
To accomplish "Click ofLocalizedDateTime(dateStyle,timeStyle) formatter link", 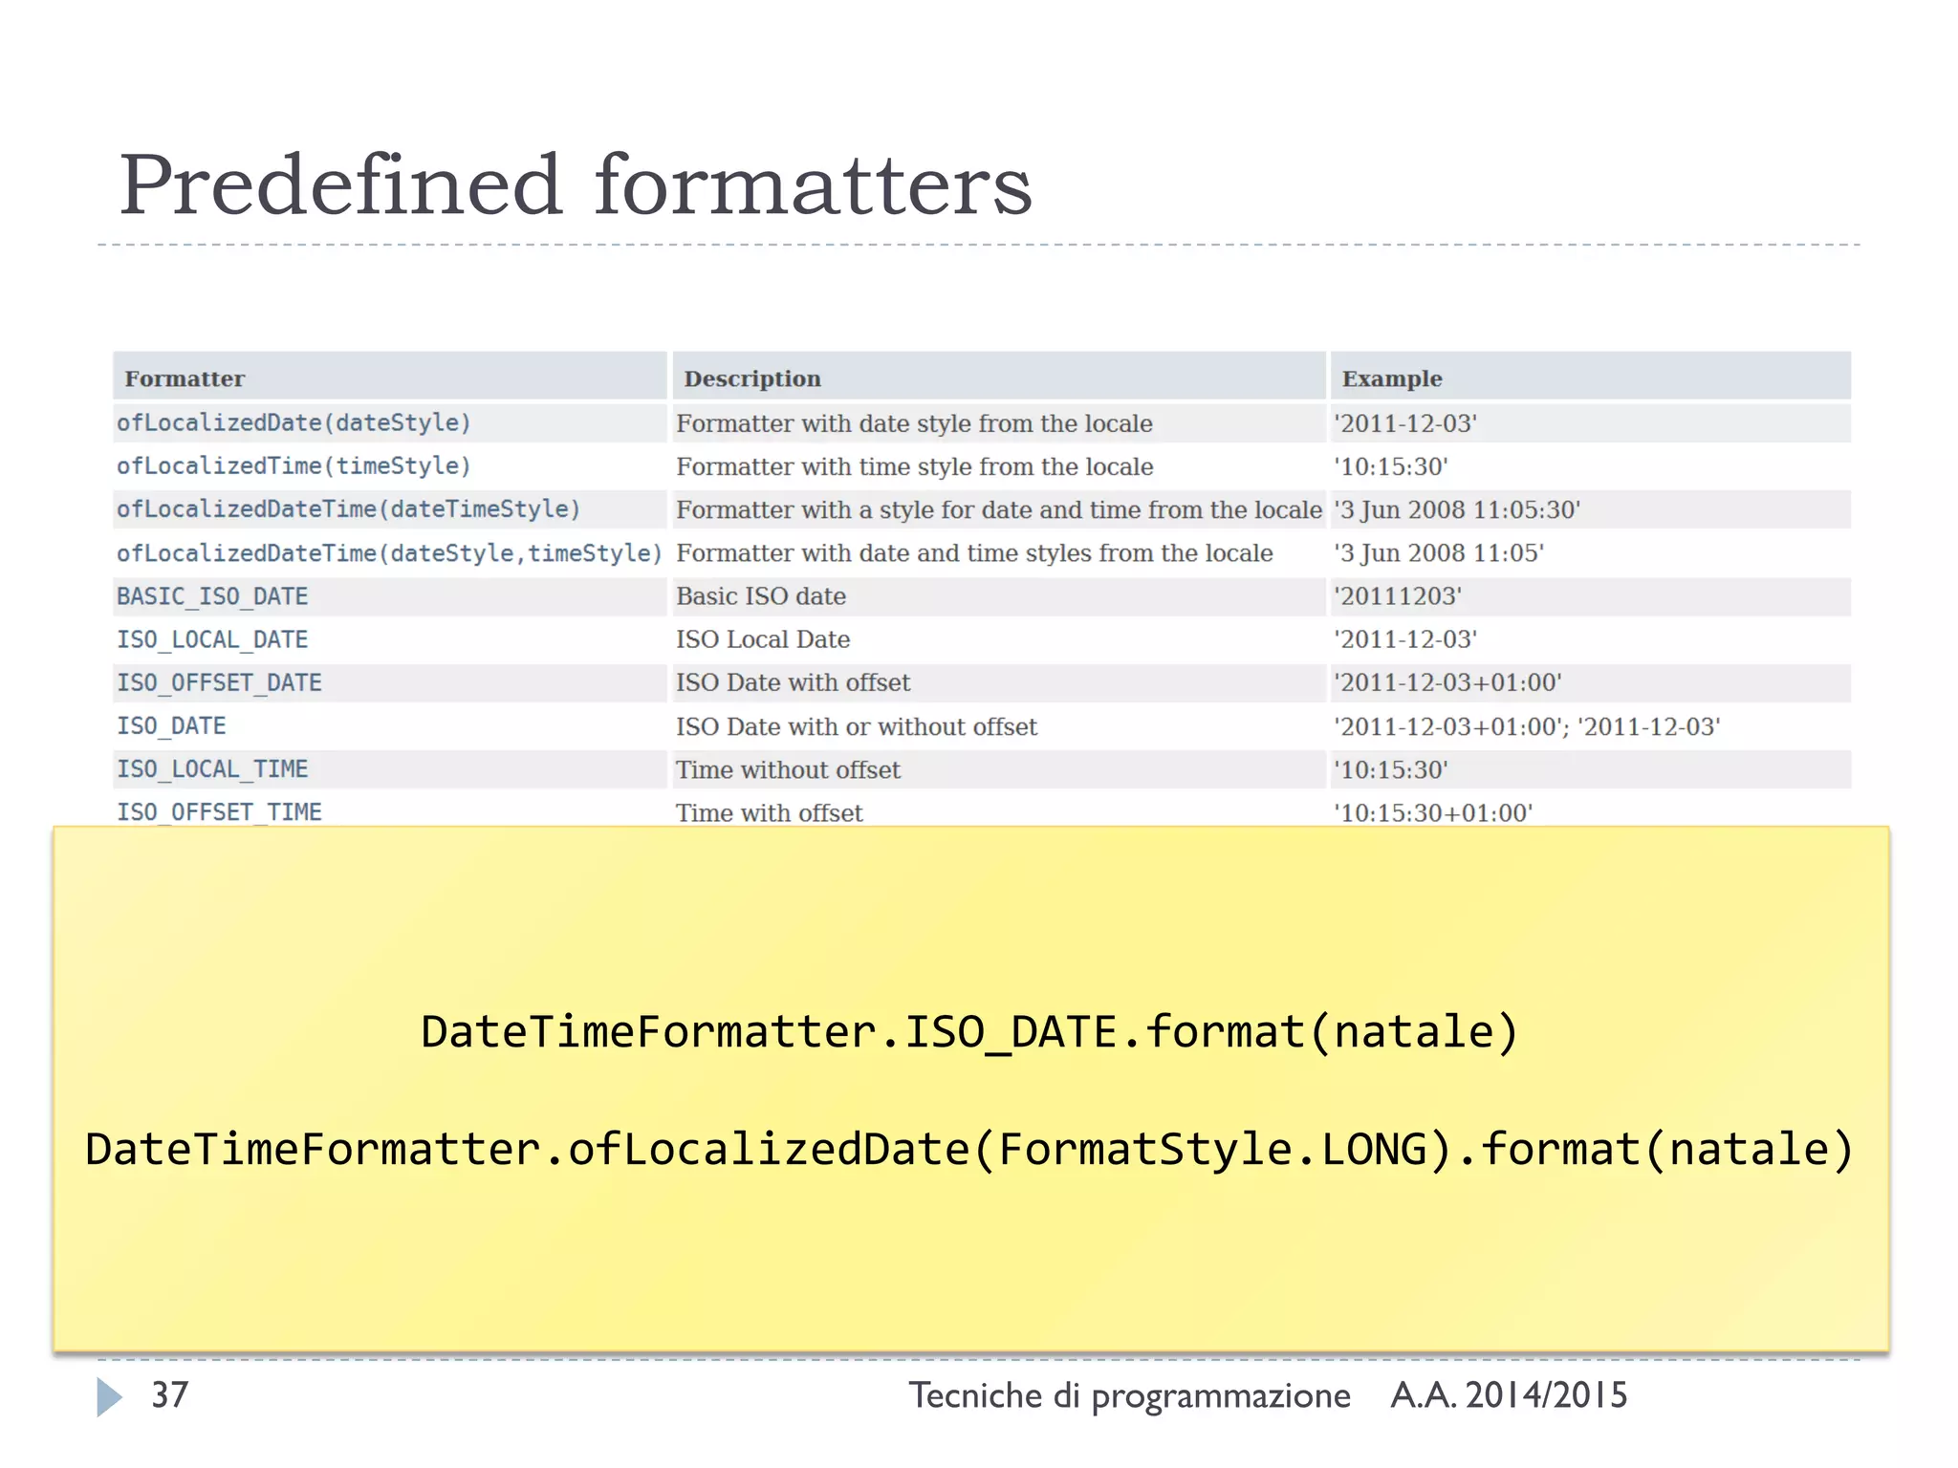I will point(389,553).
